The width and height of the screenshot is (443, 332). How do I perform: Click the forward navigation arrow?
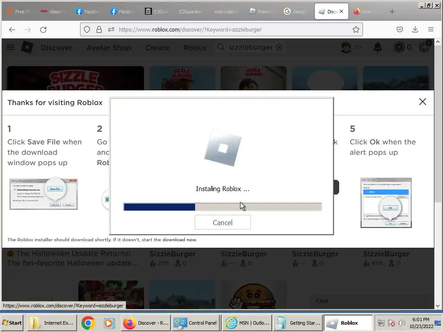27,30
